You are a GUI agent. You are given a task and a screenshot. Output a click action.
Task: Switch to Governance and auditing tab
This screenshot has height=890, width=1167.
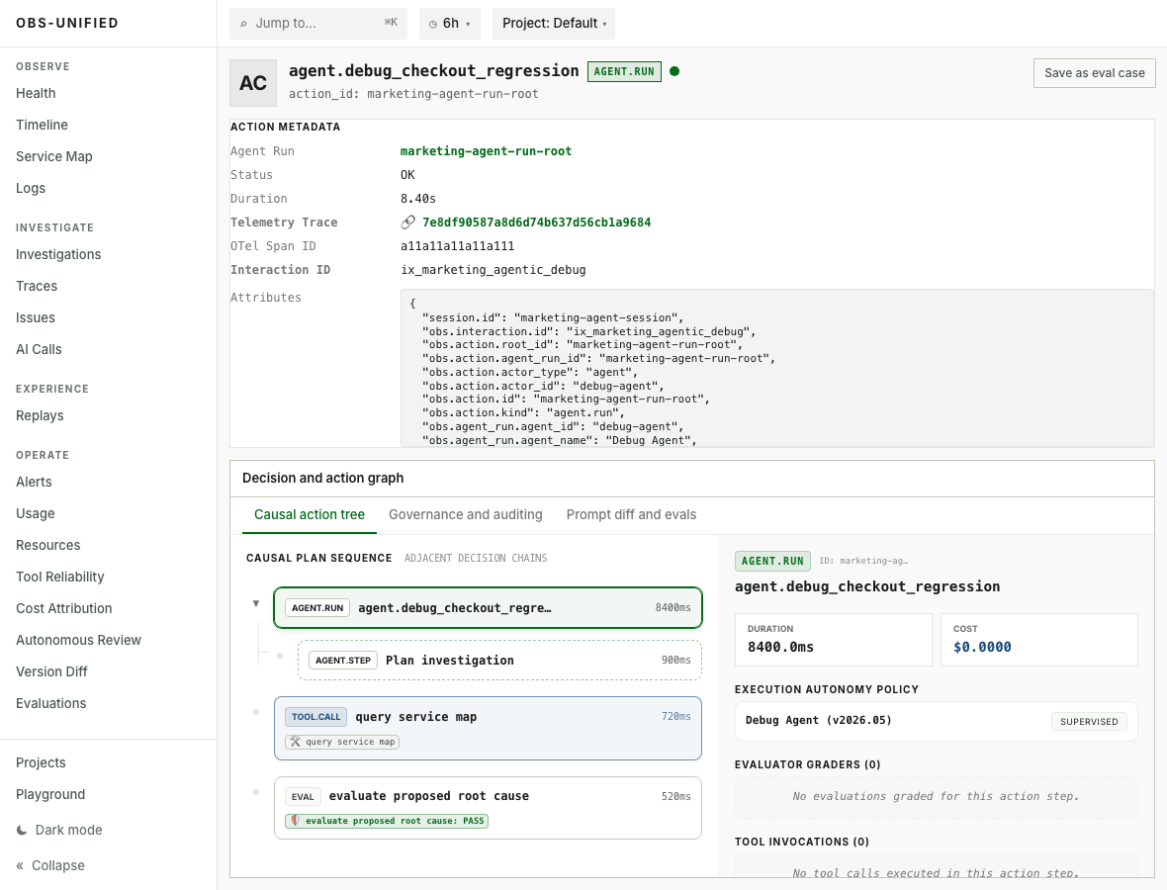click(x=465, y=515)
